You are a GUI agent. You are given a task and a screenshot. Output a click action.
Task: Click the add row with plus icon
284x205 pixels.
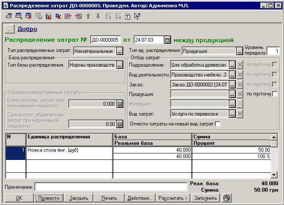pos(18,16)
